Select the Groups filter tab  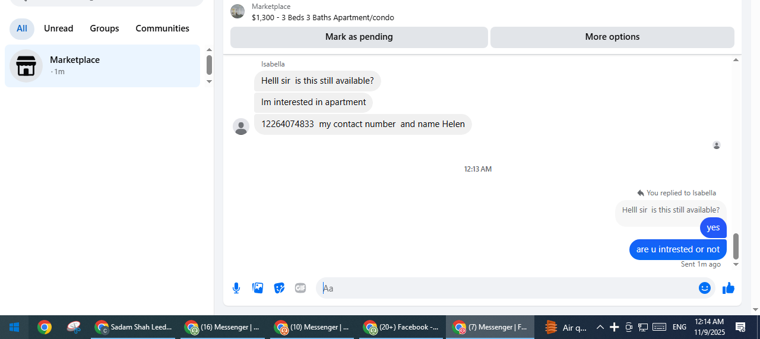104,28
